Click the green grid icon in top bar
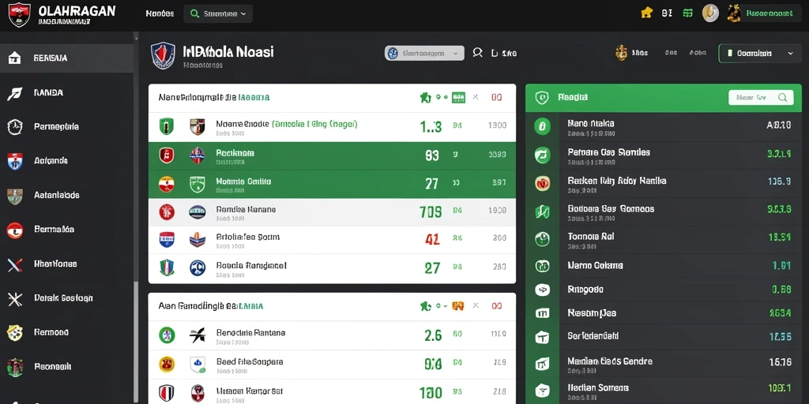 click(x=688, y=13)
